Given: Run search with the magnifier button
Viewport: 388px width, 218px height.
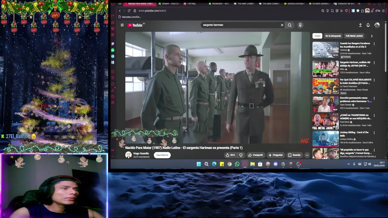Looking at the screenshot, I should point(289,25).
